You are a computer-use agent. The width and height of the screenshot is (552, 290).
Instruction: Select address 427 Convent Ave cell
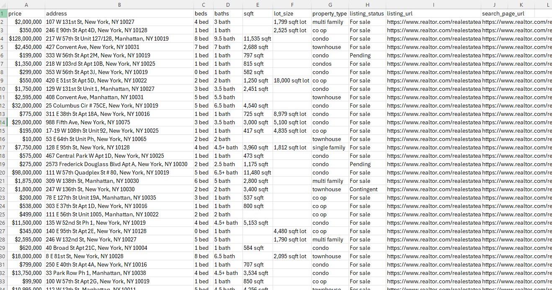coord(119,47)
